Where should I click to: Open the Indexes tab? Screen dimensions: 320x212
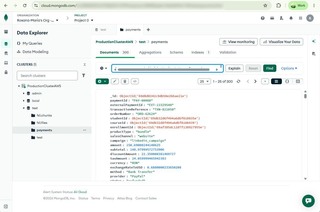(201, 52)
